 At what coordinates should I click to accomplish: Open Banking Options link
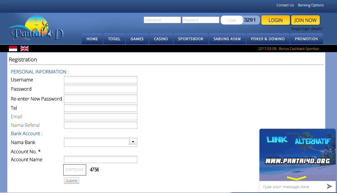pos(311,5)
